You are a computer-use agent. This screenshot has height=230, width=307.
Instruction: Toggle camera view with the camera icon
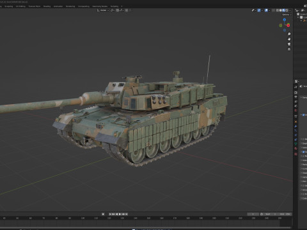tap(289, 44)
